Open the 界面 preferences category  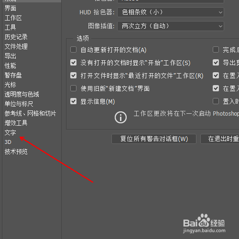(11, 8)
